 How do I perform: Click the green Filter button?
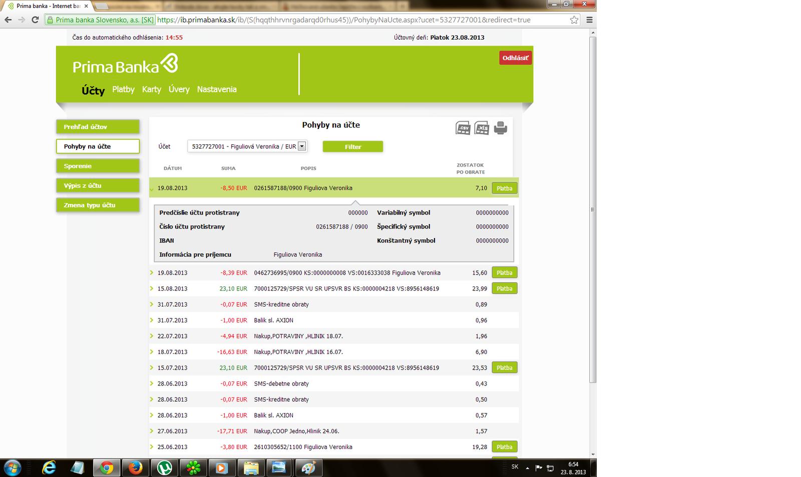tap(352, 146)
